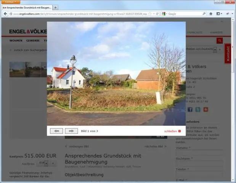
Task: Click the Google search magnifier icon
Action: [x=204, y=14]
